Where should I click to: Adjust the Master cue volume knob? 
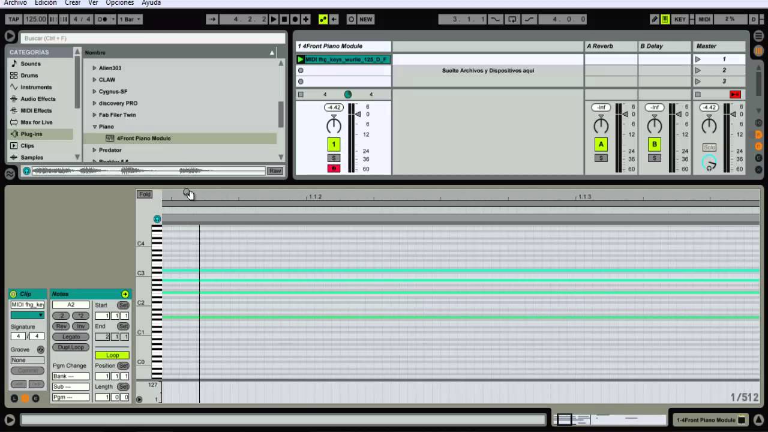[709, 162]
